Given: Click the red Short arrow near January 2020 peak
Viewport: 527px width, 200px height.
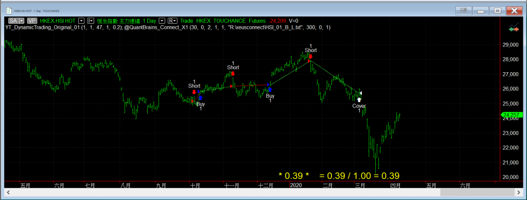Looking at the screenshot, I should [x=310, y=57].
